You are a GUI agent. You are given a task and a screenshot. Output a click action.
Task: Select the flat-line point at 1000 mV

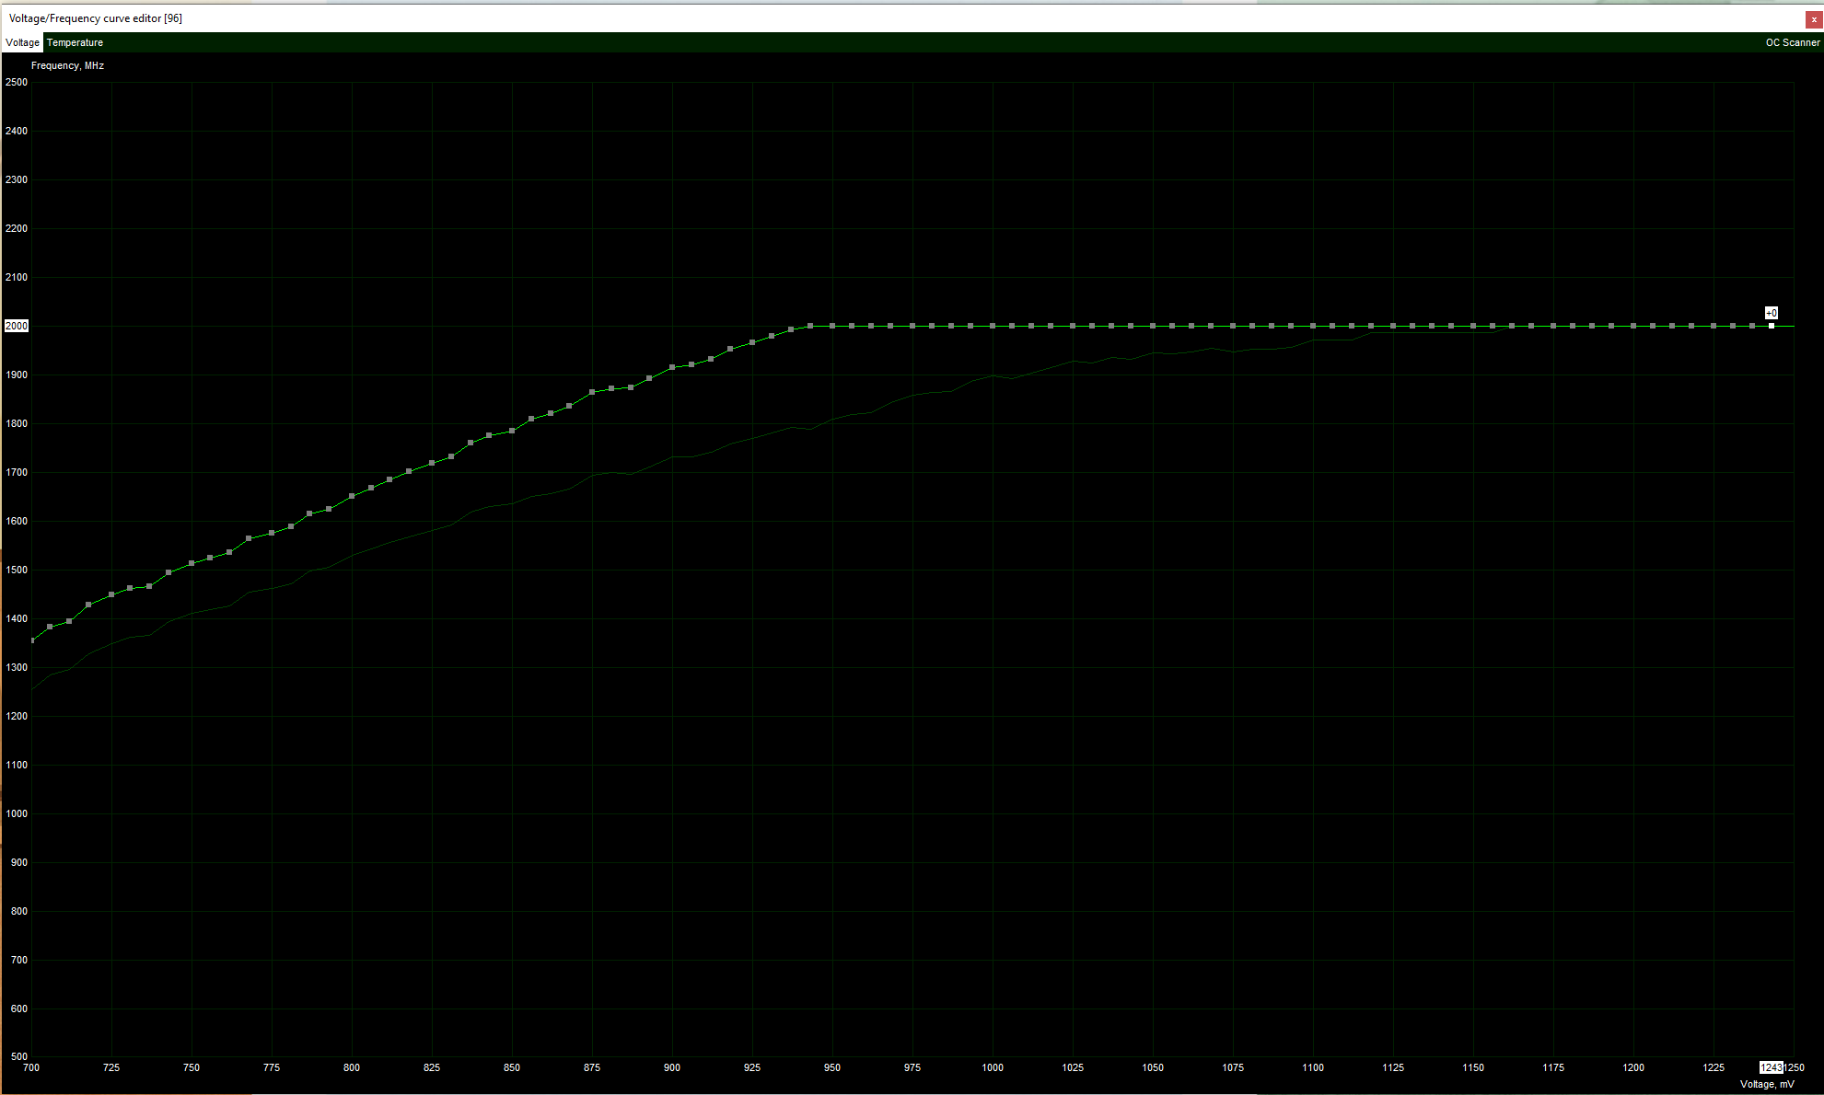993,326
